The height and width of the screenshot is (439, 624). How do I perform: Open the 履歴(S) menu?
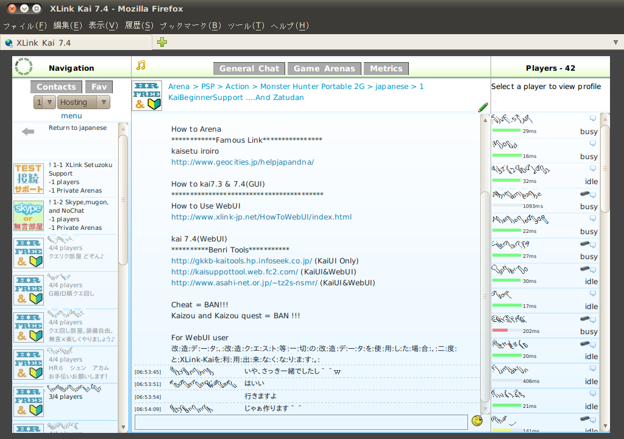pyautogui.click(x=139, y=26)
